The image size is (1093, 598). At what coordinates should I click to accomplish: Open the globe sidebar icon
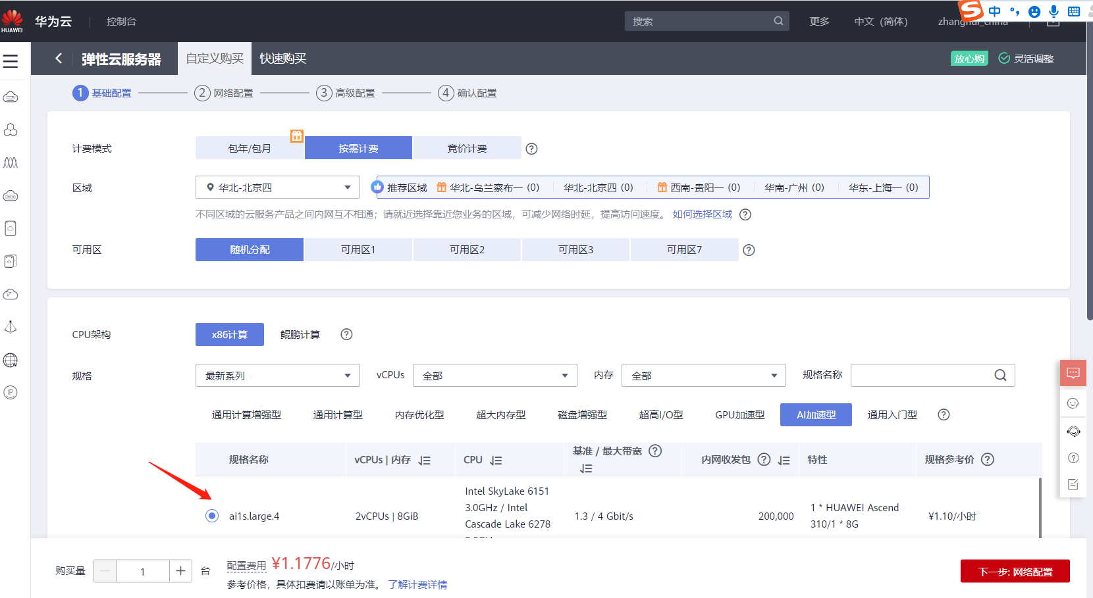click(11, 360)
